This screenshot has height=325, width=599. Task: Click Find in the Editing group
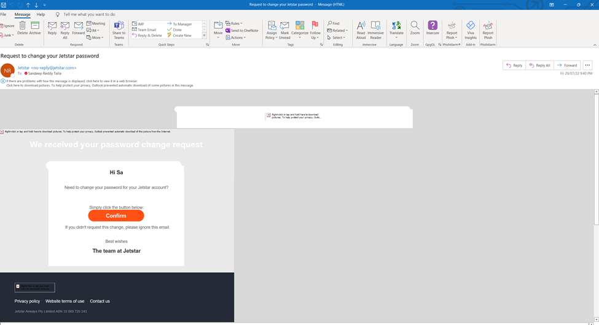click(x=334, y=23)
